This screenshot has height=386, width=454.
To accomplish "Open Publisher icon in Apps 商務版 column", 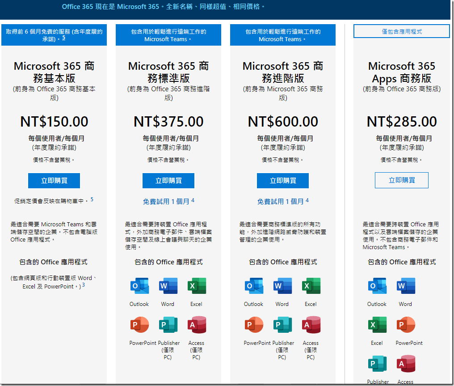I will click(377, 363).
